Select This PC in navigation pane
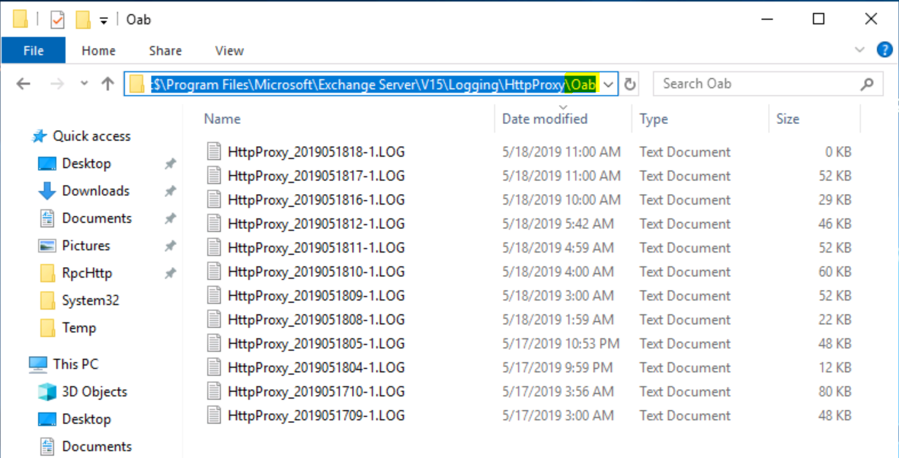Screen dimensions: 899x458 [75, 364]
